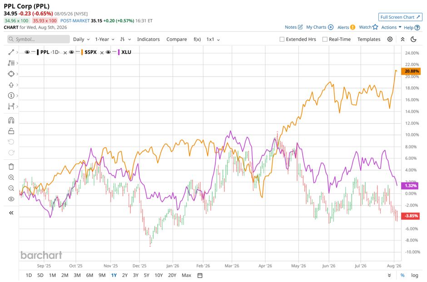Open the 1-Year period dropdown

(x=104, y=39)
